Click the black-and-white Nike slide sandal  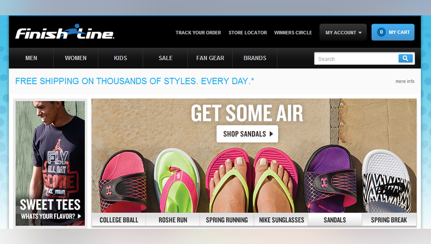(x=387, y=182)
